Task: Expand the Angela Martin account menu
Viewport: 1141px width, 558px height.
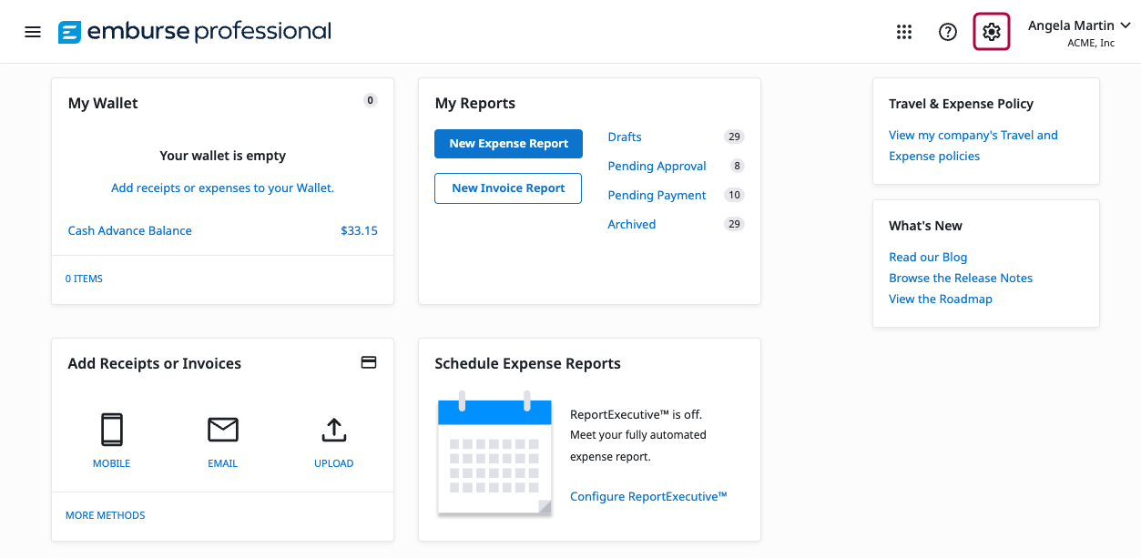Action: (x=1079, y=25)
